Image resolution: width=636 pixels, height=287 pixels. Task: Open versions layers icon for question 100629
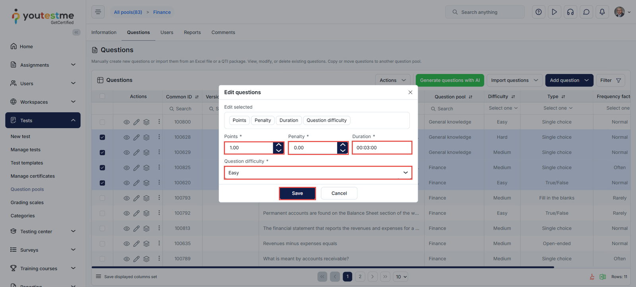pos(146,152)
